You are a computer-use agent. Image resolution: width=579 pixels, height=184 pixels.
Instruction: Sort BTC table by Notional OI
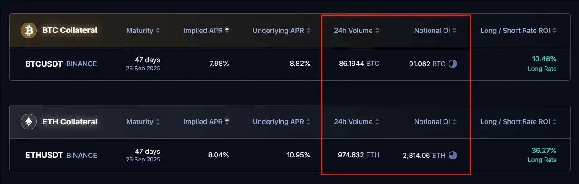(x=435, y=31)
